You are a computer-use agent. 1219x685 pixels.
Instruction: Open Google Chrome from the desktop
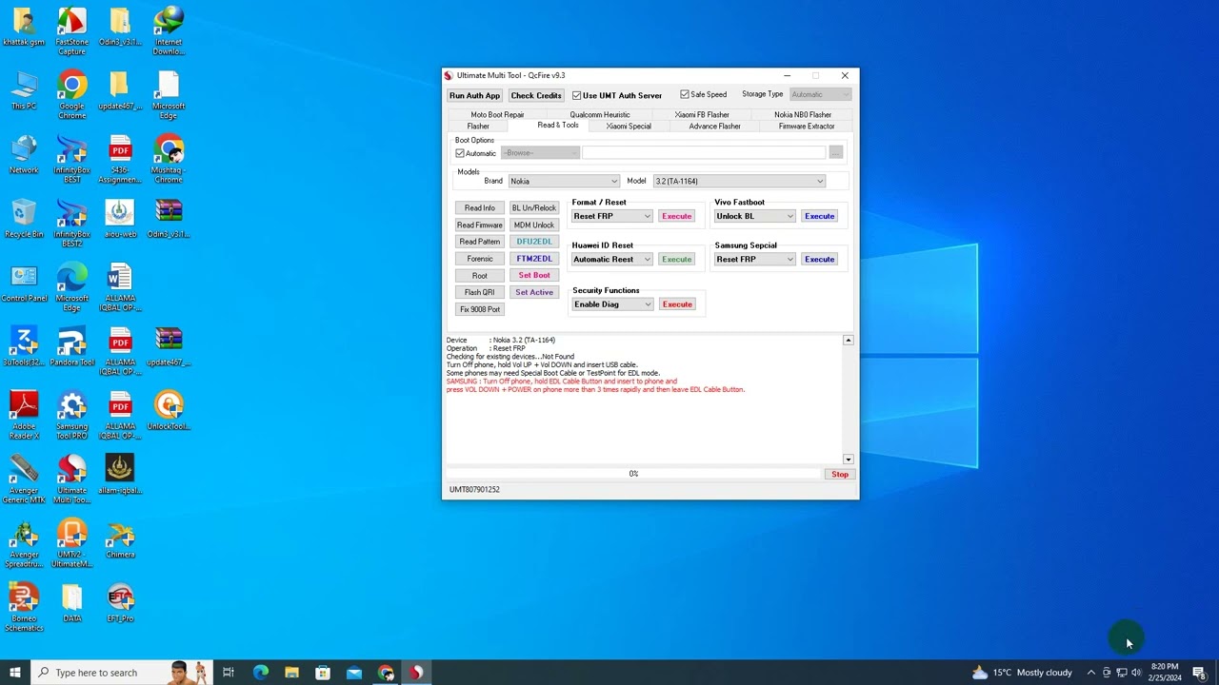click(71, 95)
